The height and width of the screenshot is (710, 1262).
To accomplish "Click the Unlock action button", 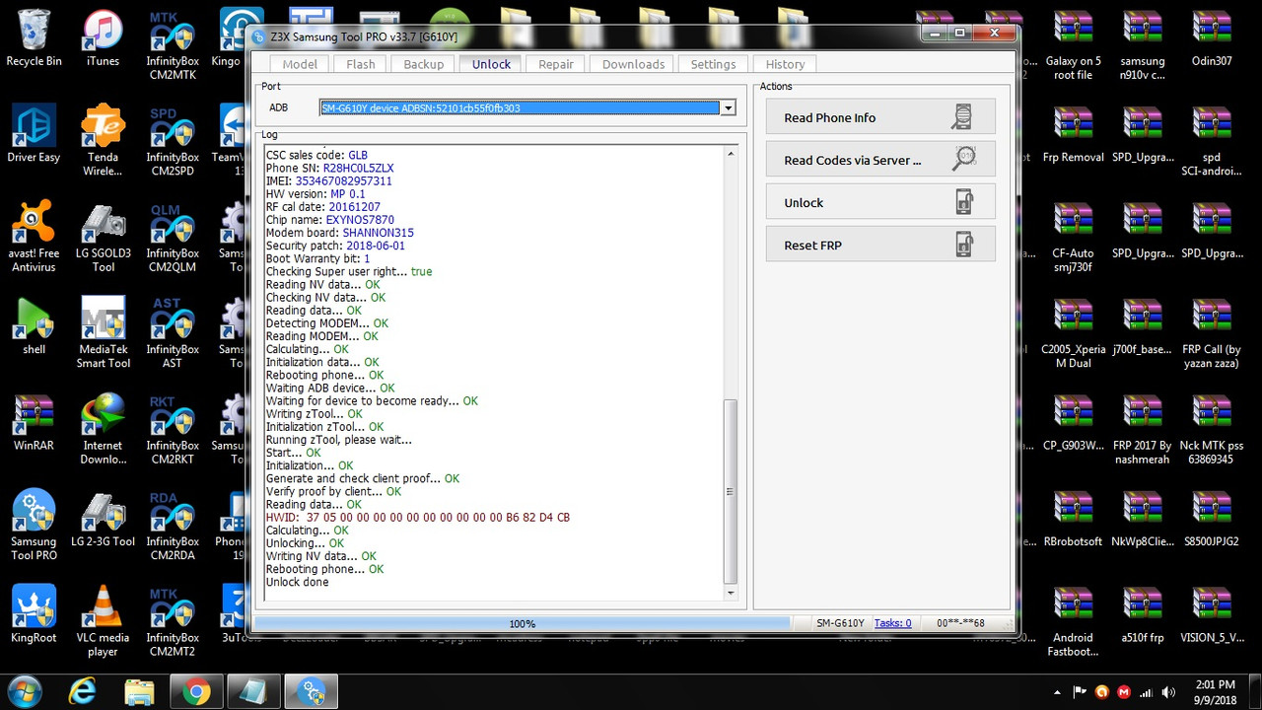I will 880,202.
